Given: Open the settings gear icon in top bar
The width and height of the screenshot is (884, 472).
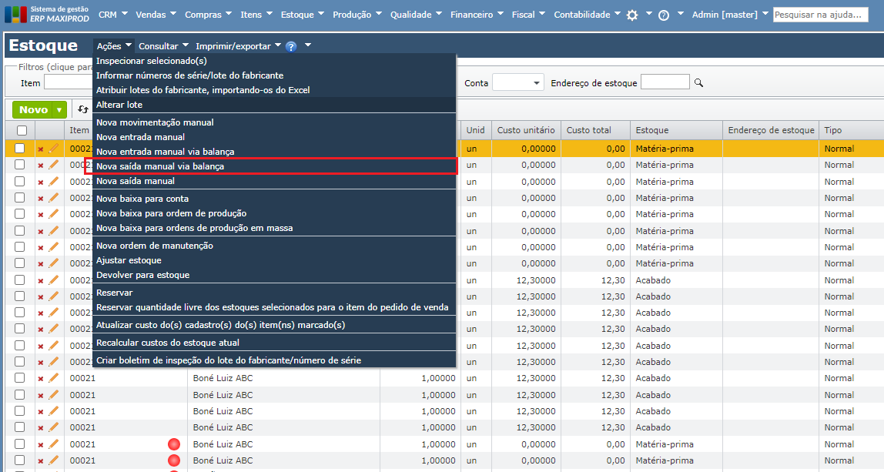Looking at the screenshot, I should [632, 15].
